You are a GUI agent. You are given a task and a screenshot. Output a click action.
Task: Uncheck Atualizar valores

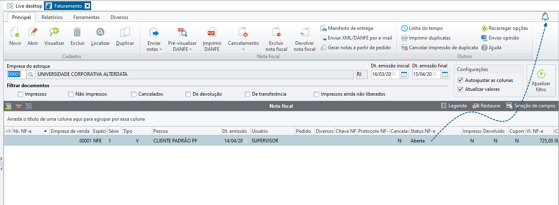(461, 89)
